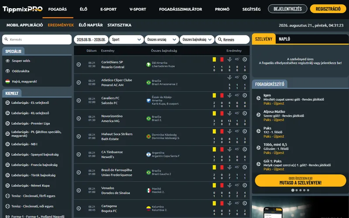Image resolution: width=349 pixels, height=218 pixels.
Task: Expand the Összes ország dropdown
Action: click(161, 40)
